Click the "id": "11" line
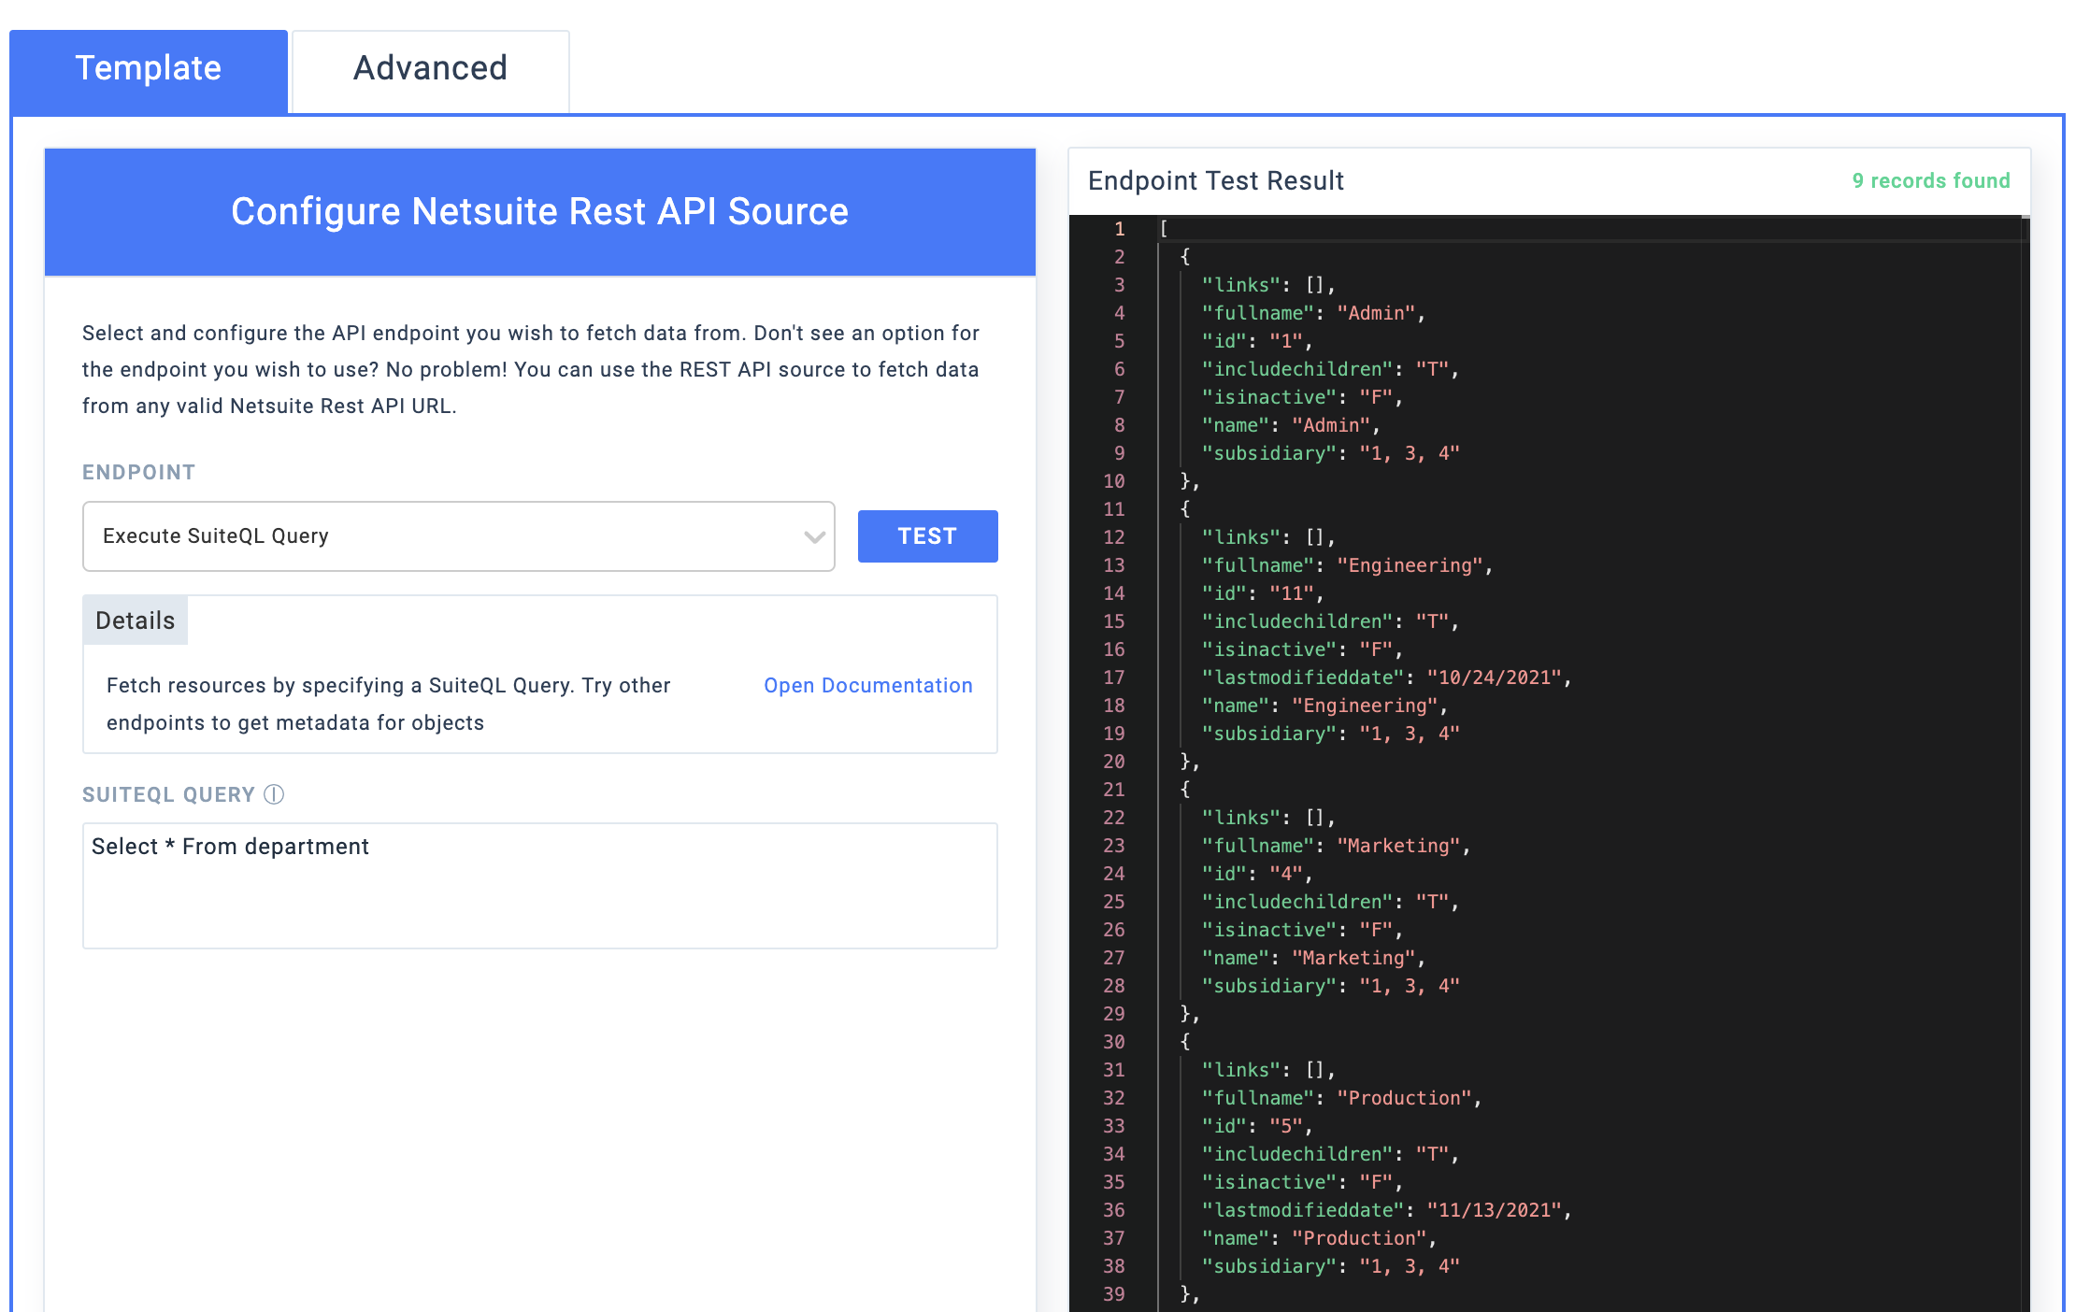 [x=1263, y=593]
